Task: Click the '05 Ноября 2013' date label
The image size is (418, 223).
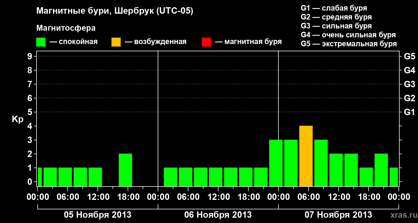Action: coord(98,215)
